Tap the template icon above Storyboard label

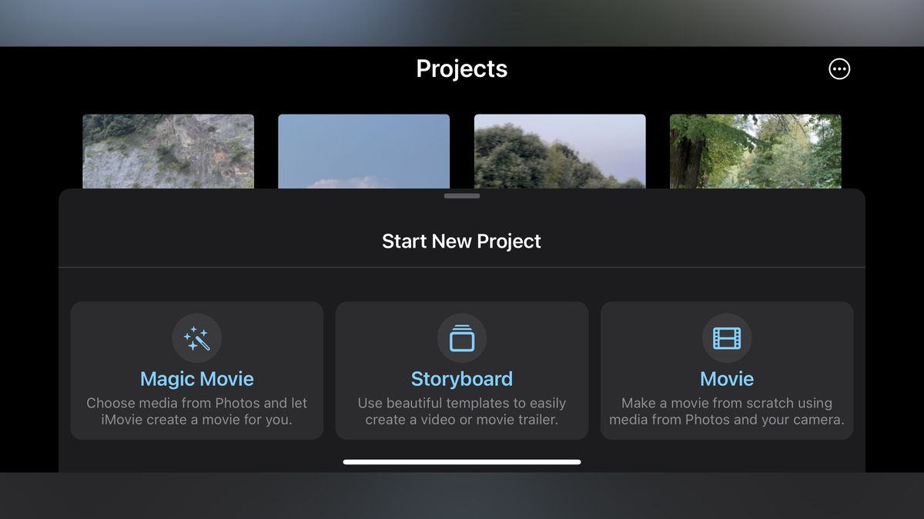point(461,338)
